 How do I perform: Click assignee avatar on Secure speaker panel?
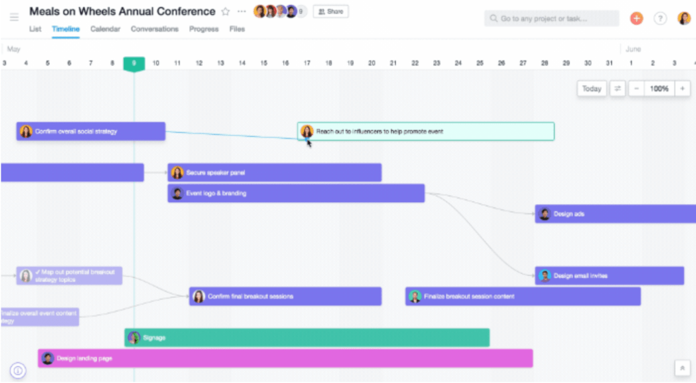coord(177,173)
